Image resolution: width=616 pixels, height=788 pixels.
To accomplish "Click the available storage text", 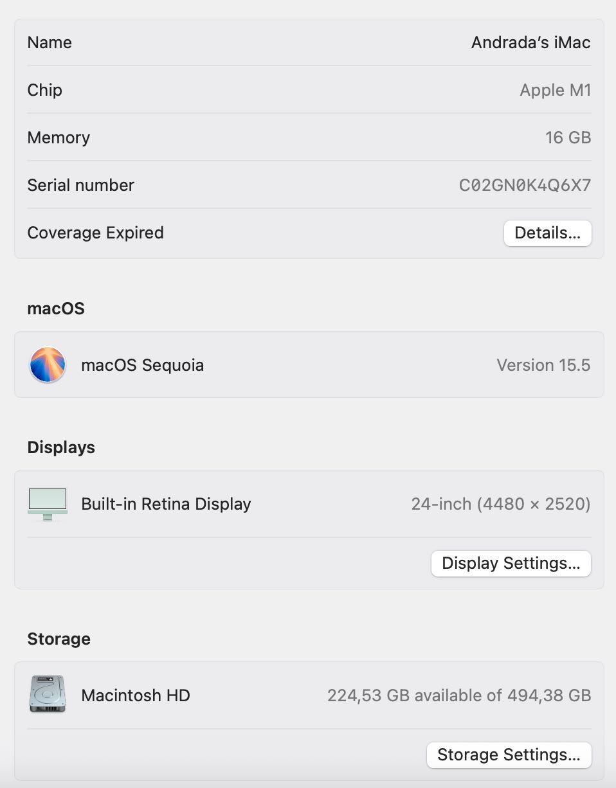I will pyautogui.click(x=458, y=695).
